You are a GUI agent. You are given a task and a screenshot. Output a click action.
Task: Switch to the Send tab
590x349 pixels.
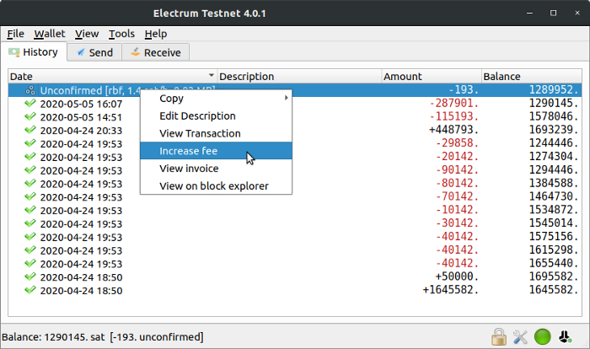94,52
